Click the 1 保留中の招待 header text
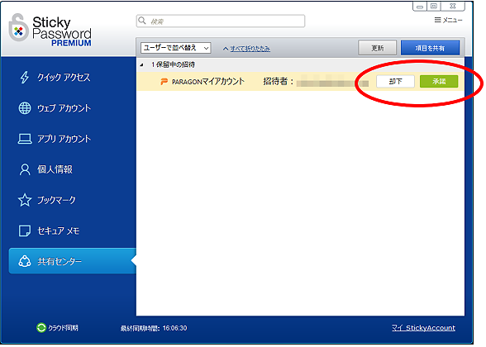Viewport: 486px width, 347px height. (x=173, y=64)
